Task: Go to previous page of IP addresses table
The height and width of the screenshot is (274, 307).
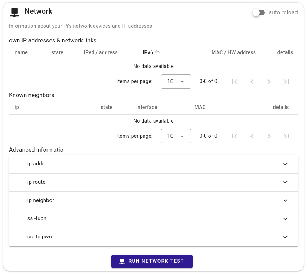Action: [252, 82]
